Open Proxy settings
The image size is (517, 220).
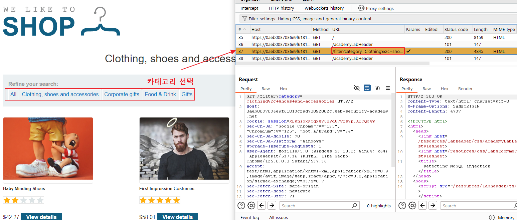pyautogui.click(x=376, y=8)
